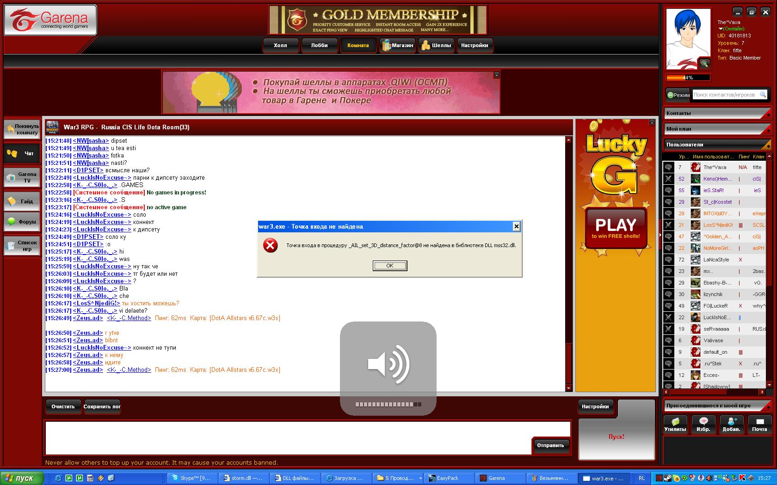This screenshot has height=485, width=777.
Task: Open the Гайд sidebar item
Action: click(22, 201)
